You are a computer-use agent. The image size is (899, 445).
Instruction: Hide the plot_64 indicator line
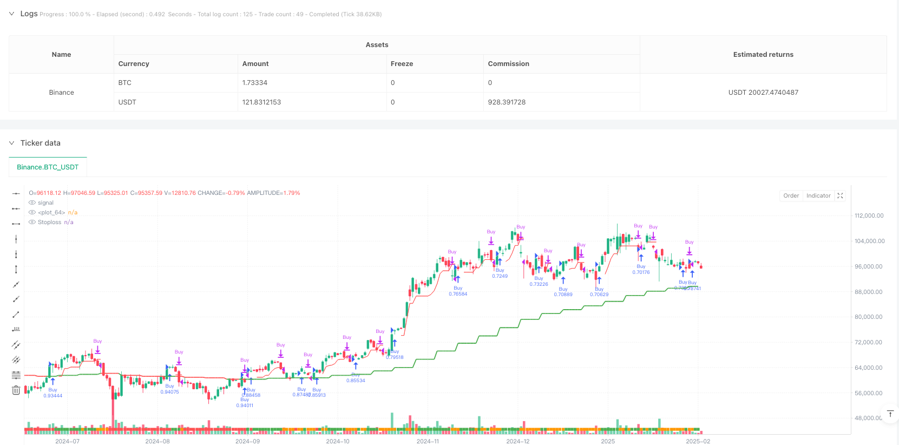coord(32,213)
